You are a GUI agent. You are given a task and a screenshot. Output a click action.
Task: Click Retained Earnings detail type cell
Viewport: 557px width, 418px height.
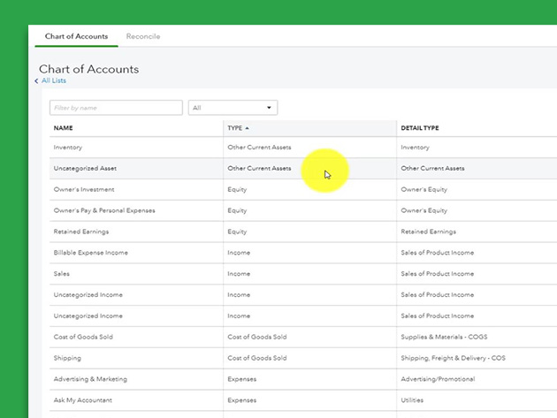click(x=429, y=232)
